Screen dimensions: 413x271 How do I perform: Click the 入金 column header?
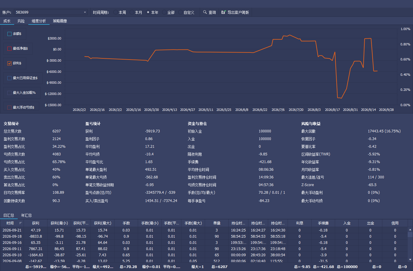(347, 223)
